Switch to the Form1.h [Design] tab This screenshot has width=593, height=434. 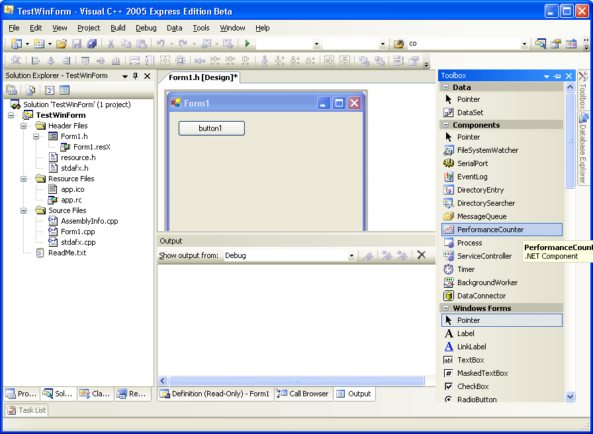tap(203, 77)
